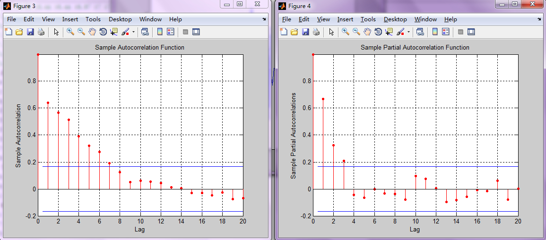Toggle Edit Plot arrow in Figure 4
This screenshot has height=240, width=546.
(331, 32)
